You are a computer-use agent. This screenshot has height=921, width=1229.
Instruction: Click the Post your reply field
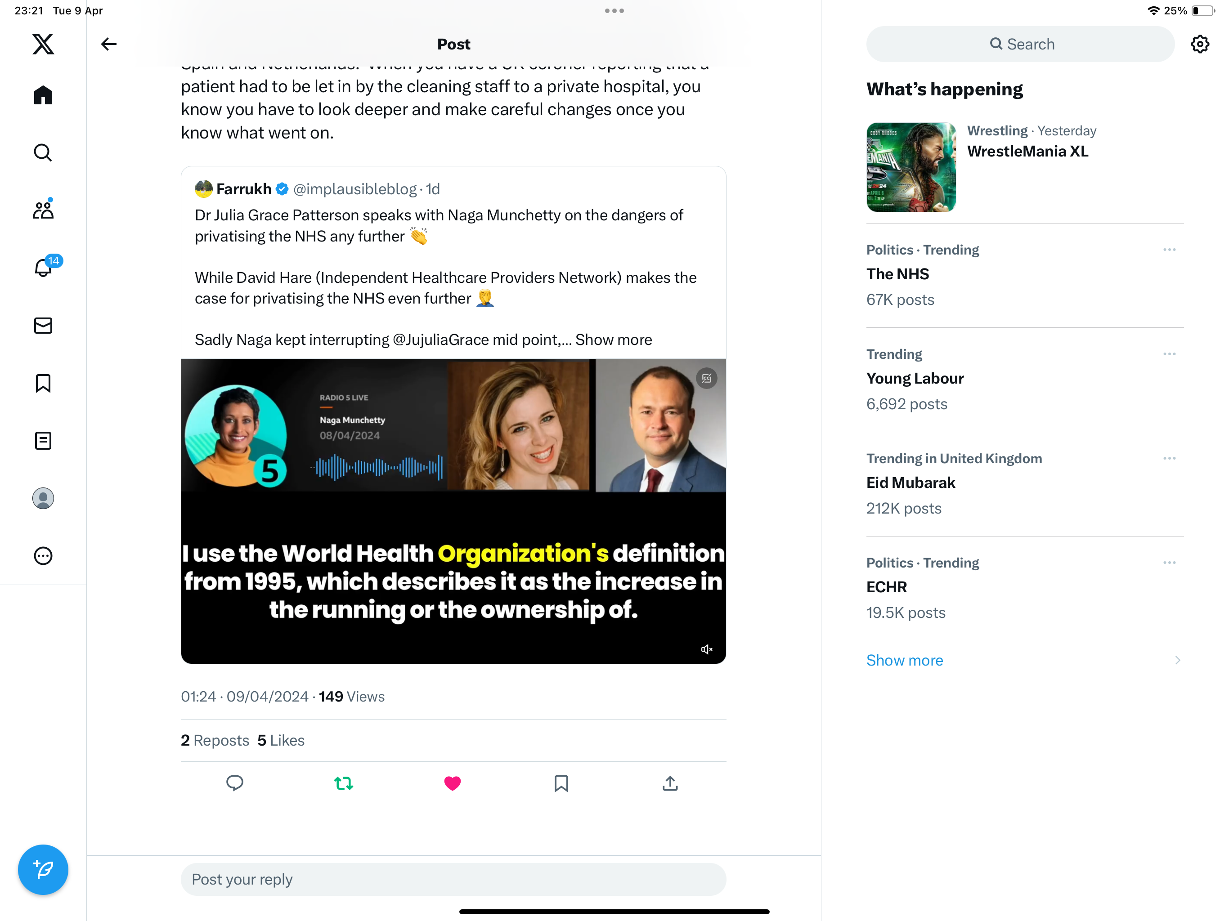pyautogui.click(x=453, y=879)
